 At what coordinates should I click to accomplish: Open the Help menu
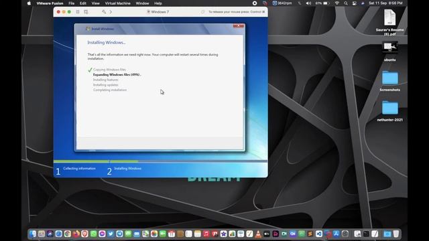(158, 3)
